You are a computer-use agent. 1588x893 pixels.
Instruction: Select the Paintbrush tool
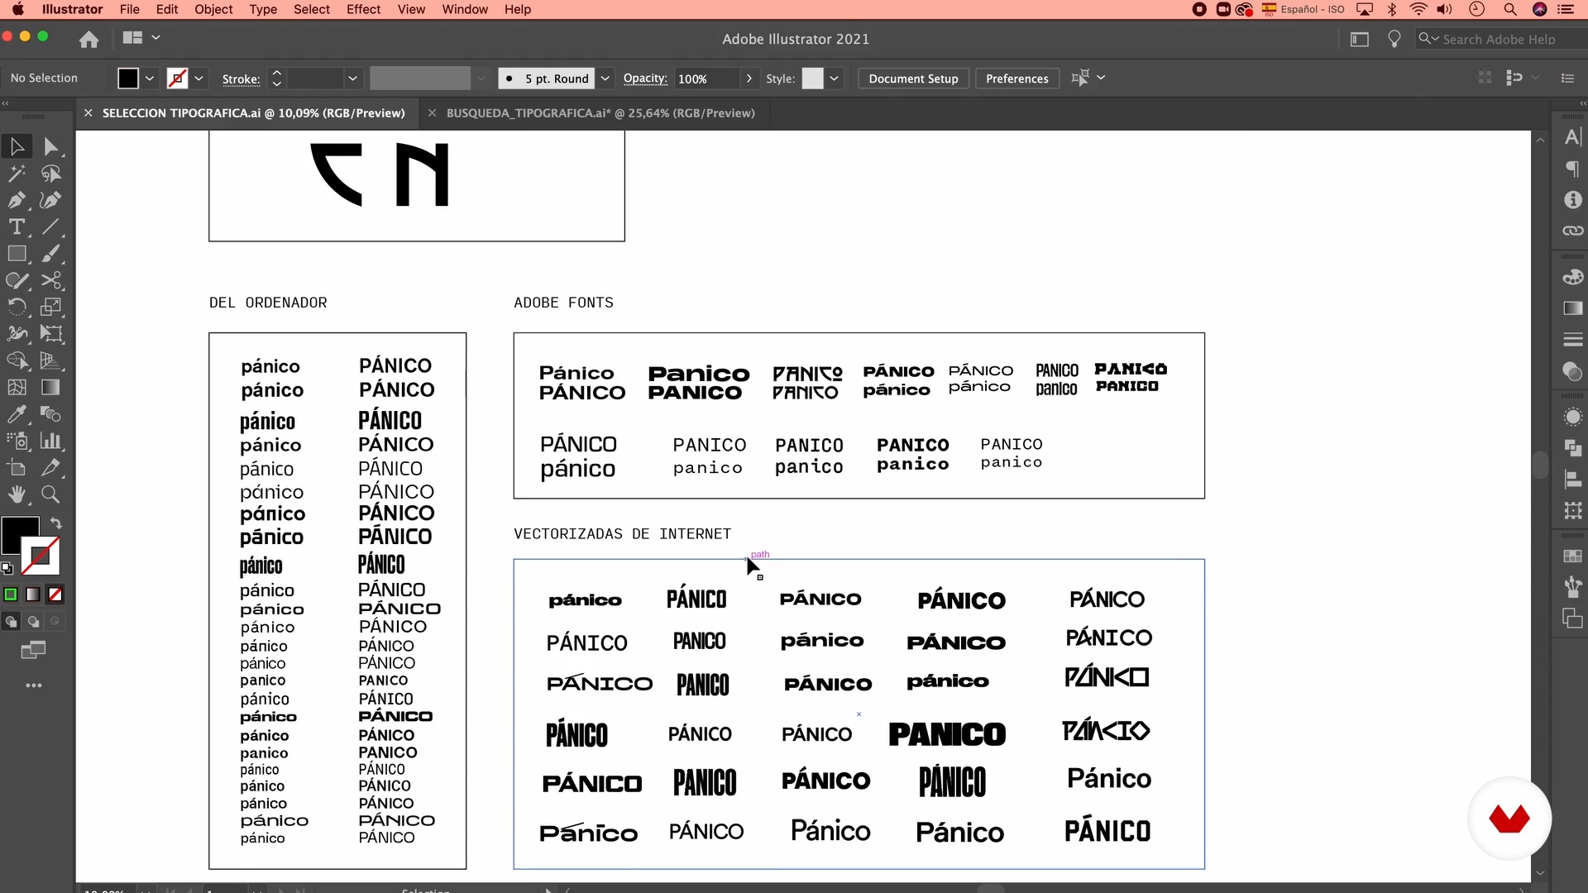[x=50, y=254]
